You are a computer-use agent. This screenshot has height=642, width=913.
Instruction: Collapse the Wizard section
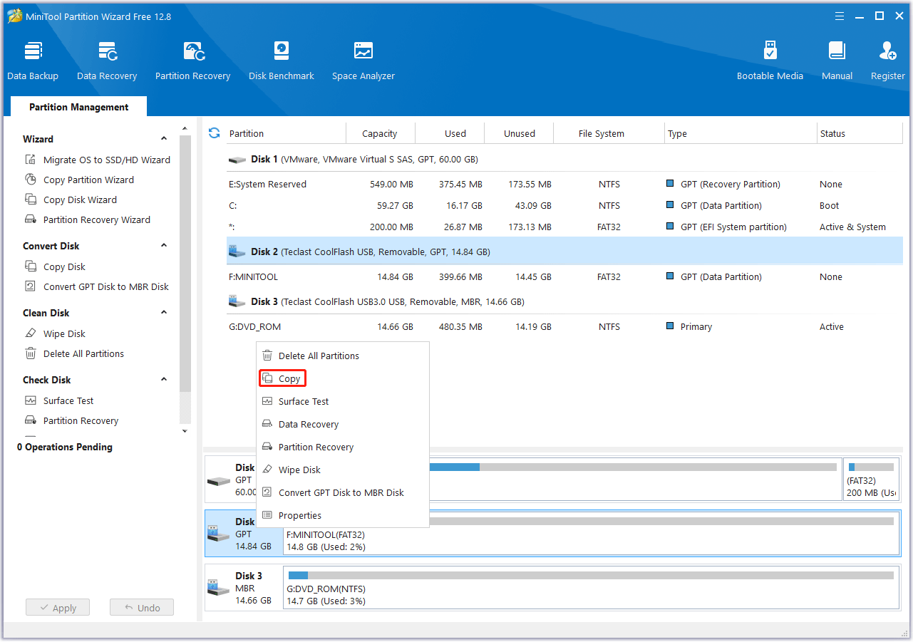(164, 138)
